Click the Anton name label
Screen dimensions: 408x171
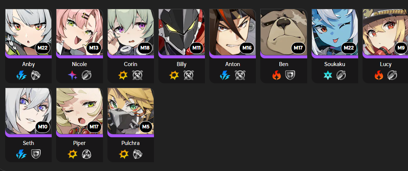click(233, 64)
